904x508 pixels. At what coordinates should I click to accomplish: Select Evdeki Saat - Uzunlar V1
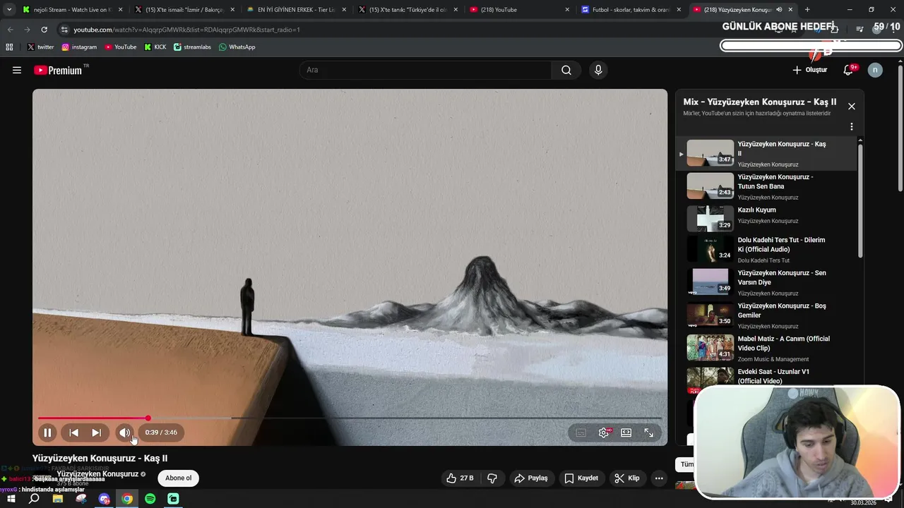[x=766, y=377]
